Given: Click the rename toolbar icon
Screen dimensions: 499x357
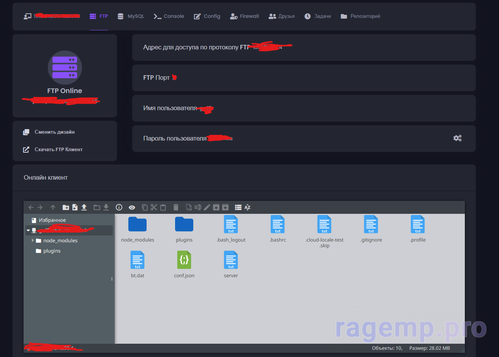Looking at the screenshot, I should pyautogui.click(x=198, y=207).
